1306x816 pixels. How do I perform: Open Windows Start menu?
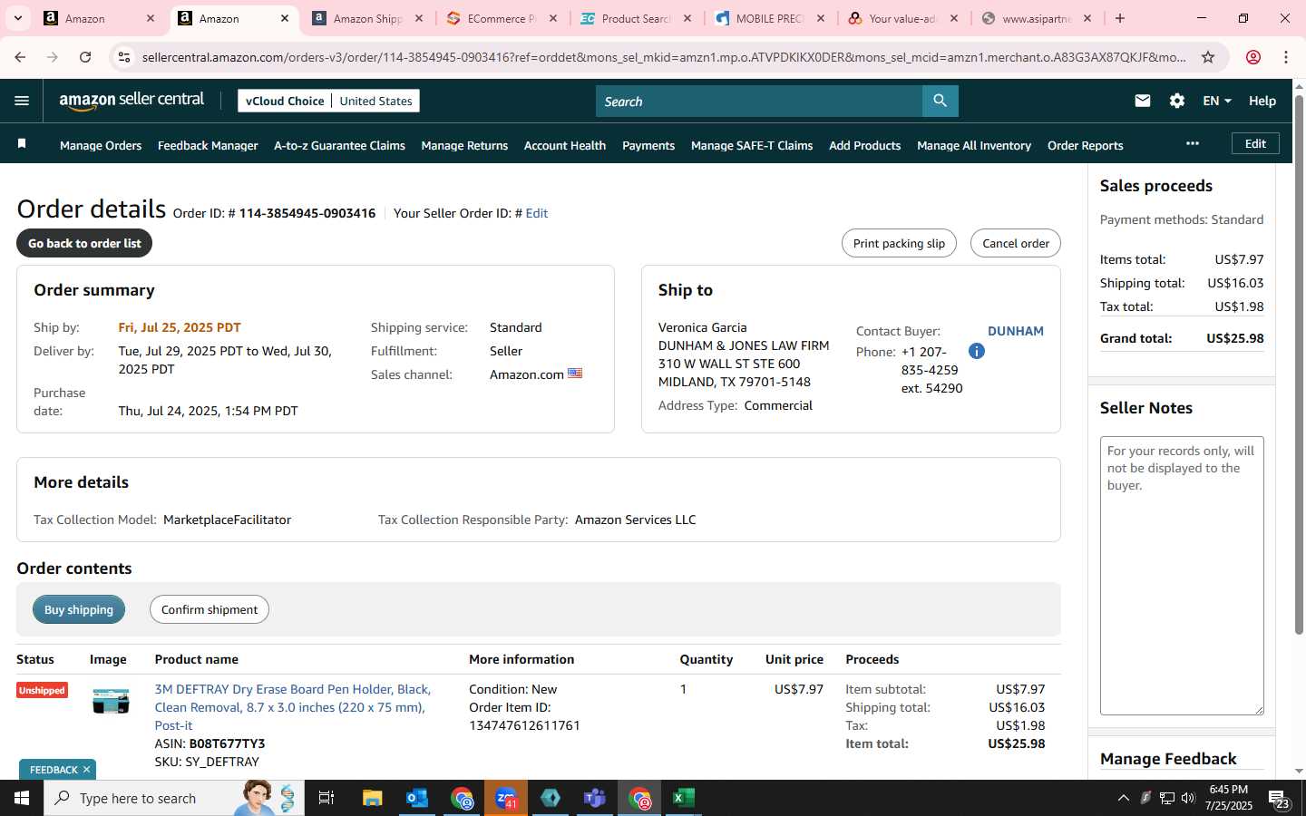coord(22,798)
